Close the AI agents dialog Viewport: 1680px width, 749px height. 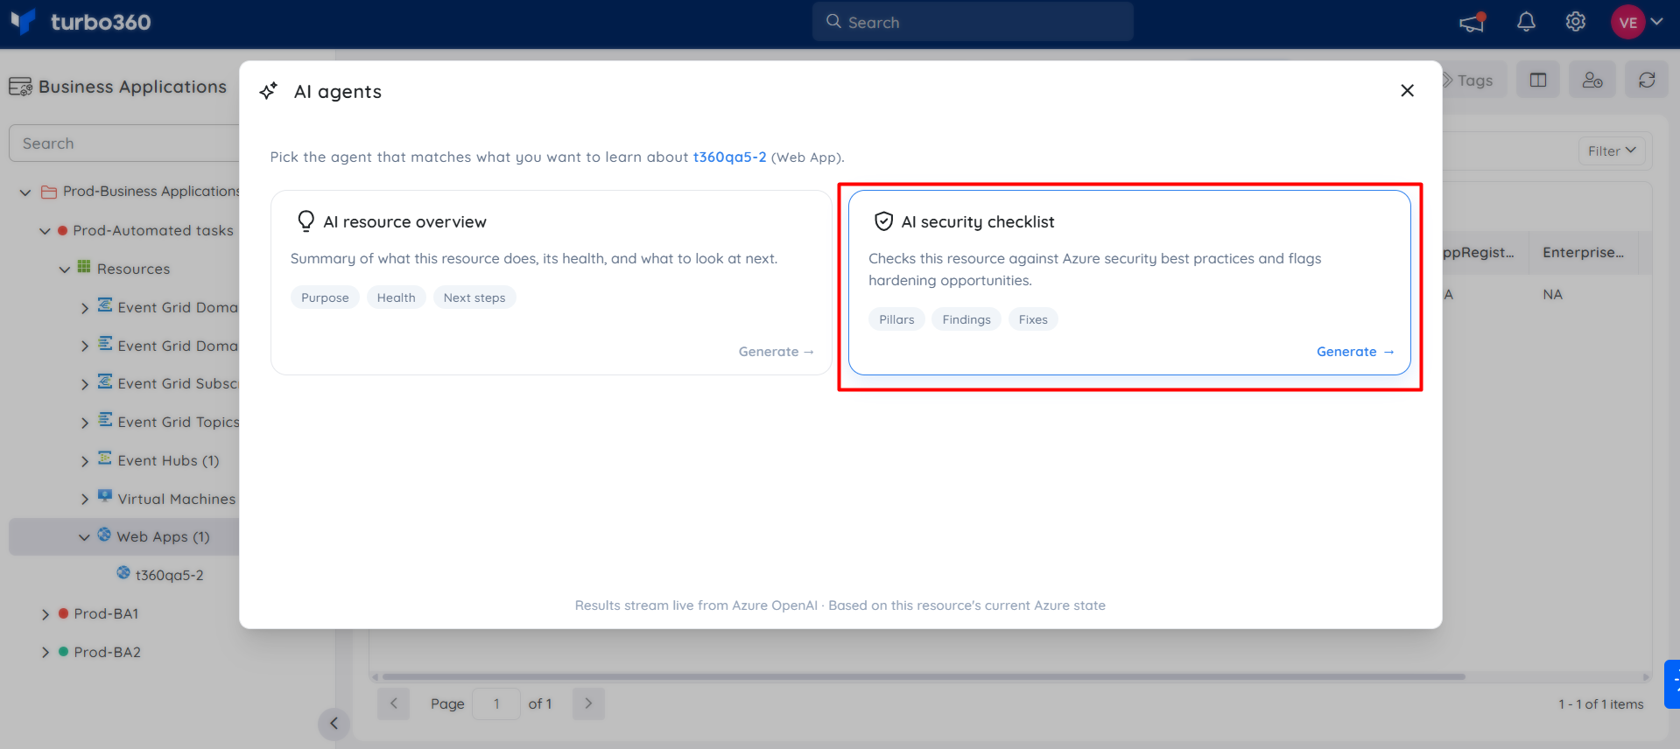1407,90
